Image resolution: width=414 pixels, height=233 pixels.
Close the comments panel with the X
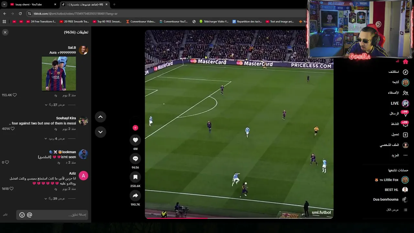[5, 32]
